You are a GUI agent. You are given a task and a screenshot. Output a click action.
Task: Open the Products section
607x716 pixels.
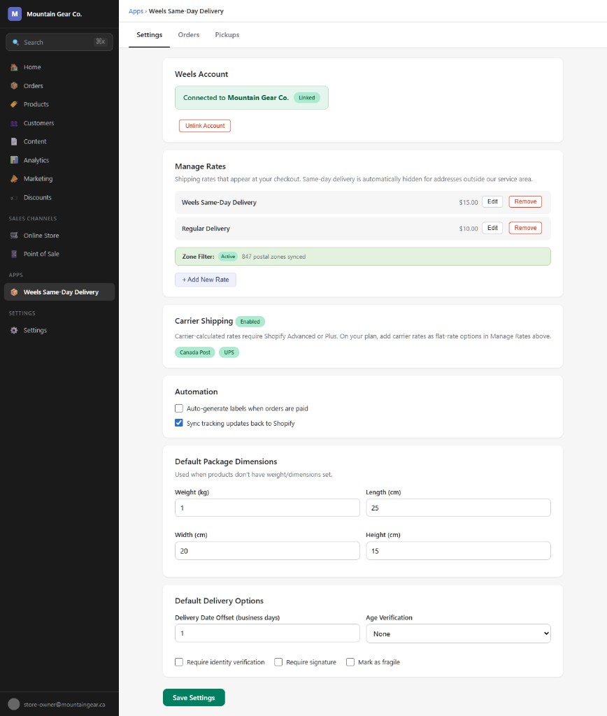click(x=36, y=104)
